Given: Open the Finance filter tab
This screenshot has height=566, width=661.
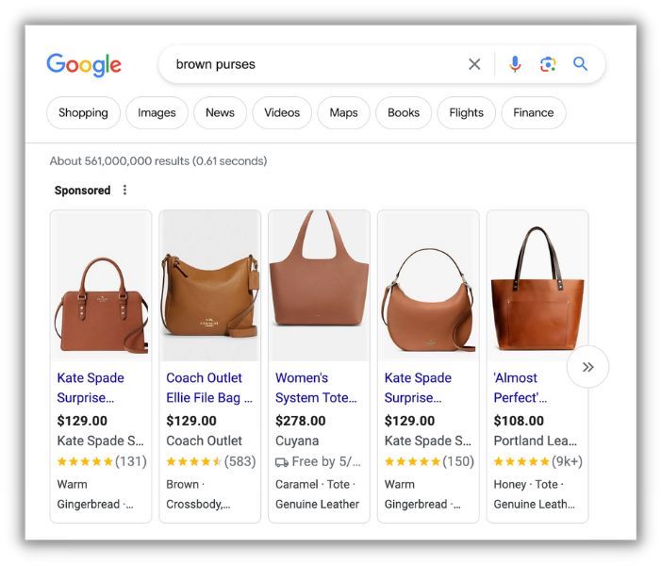Looking at the screenshot, I should (533, 113).
